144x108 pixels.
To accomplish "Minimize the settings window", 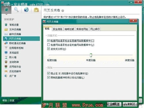I will (131, 2).
